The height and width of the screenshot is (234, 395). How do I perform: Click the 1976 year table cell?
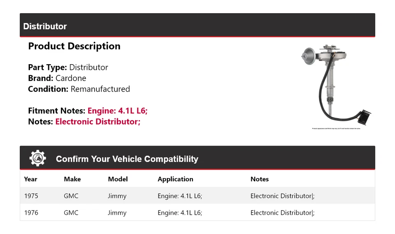[31, 213]
